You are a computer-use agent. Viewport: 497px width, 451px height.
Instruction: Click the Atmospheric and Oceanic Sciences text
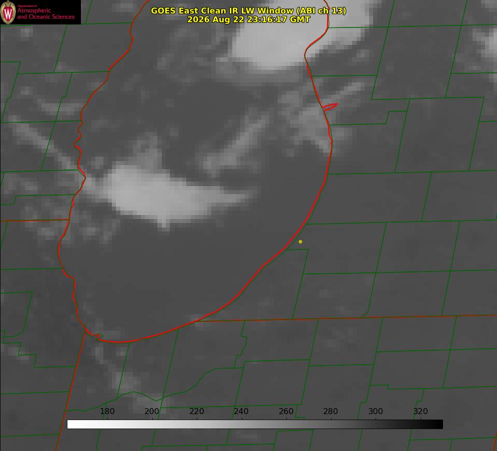[x=45, y=13]
